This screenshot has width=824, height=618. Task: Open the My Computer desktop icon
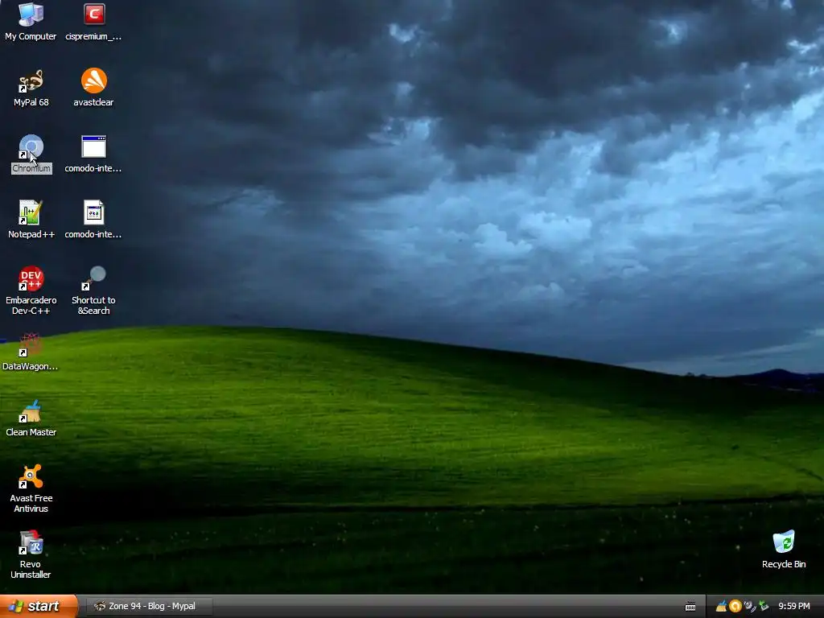[x=31, y=22]
